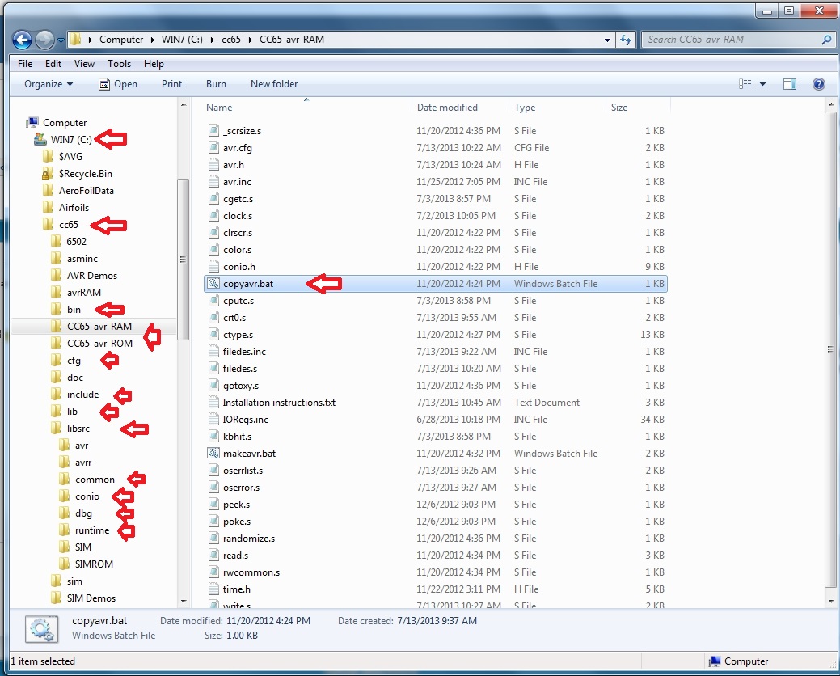The height and width of the screenshot is (676, 840).
Task: Toggle the preview pane icon
Action: [790, 84]
